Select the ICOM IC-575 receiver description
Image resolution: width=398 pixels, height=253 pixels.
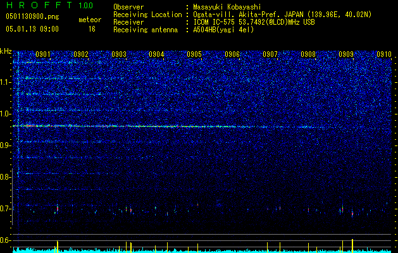point(254,22)
